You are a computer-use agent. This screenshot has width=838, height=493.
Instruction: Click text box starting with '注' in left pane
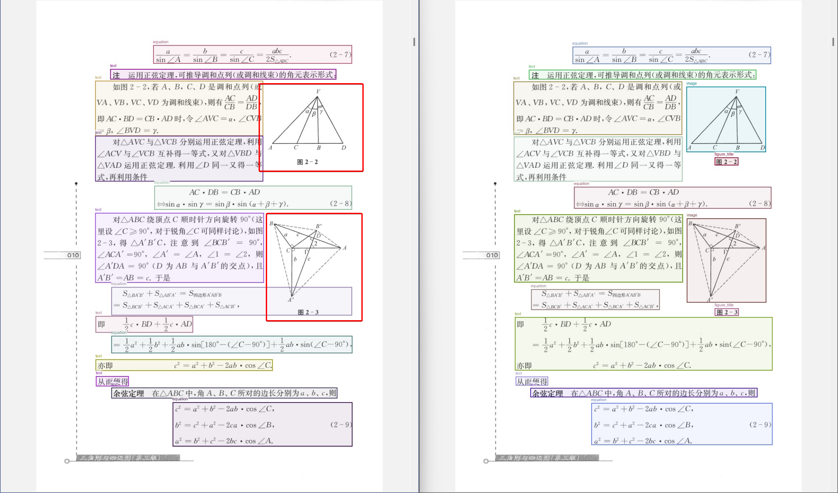(x=223, y=75)
